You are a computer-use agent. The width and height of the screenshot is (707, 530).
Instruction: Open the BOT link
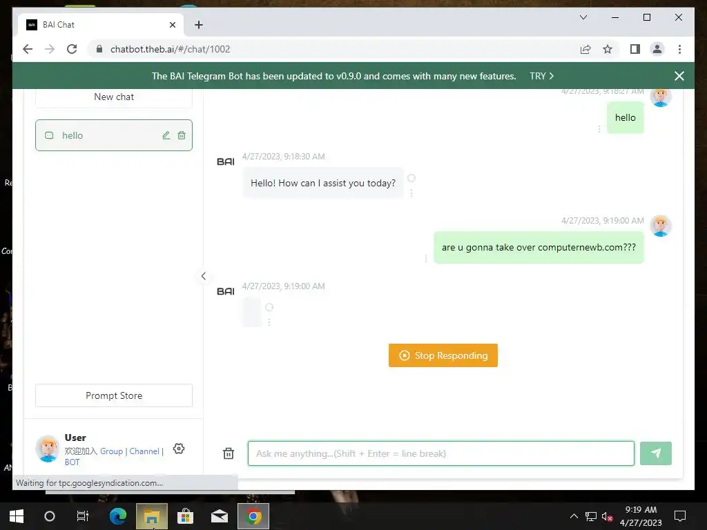(72, 462)
